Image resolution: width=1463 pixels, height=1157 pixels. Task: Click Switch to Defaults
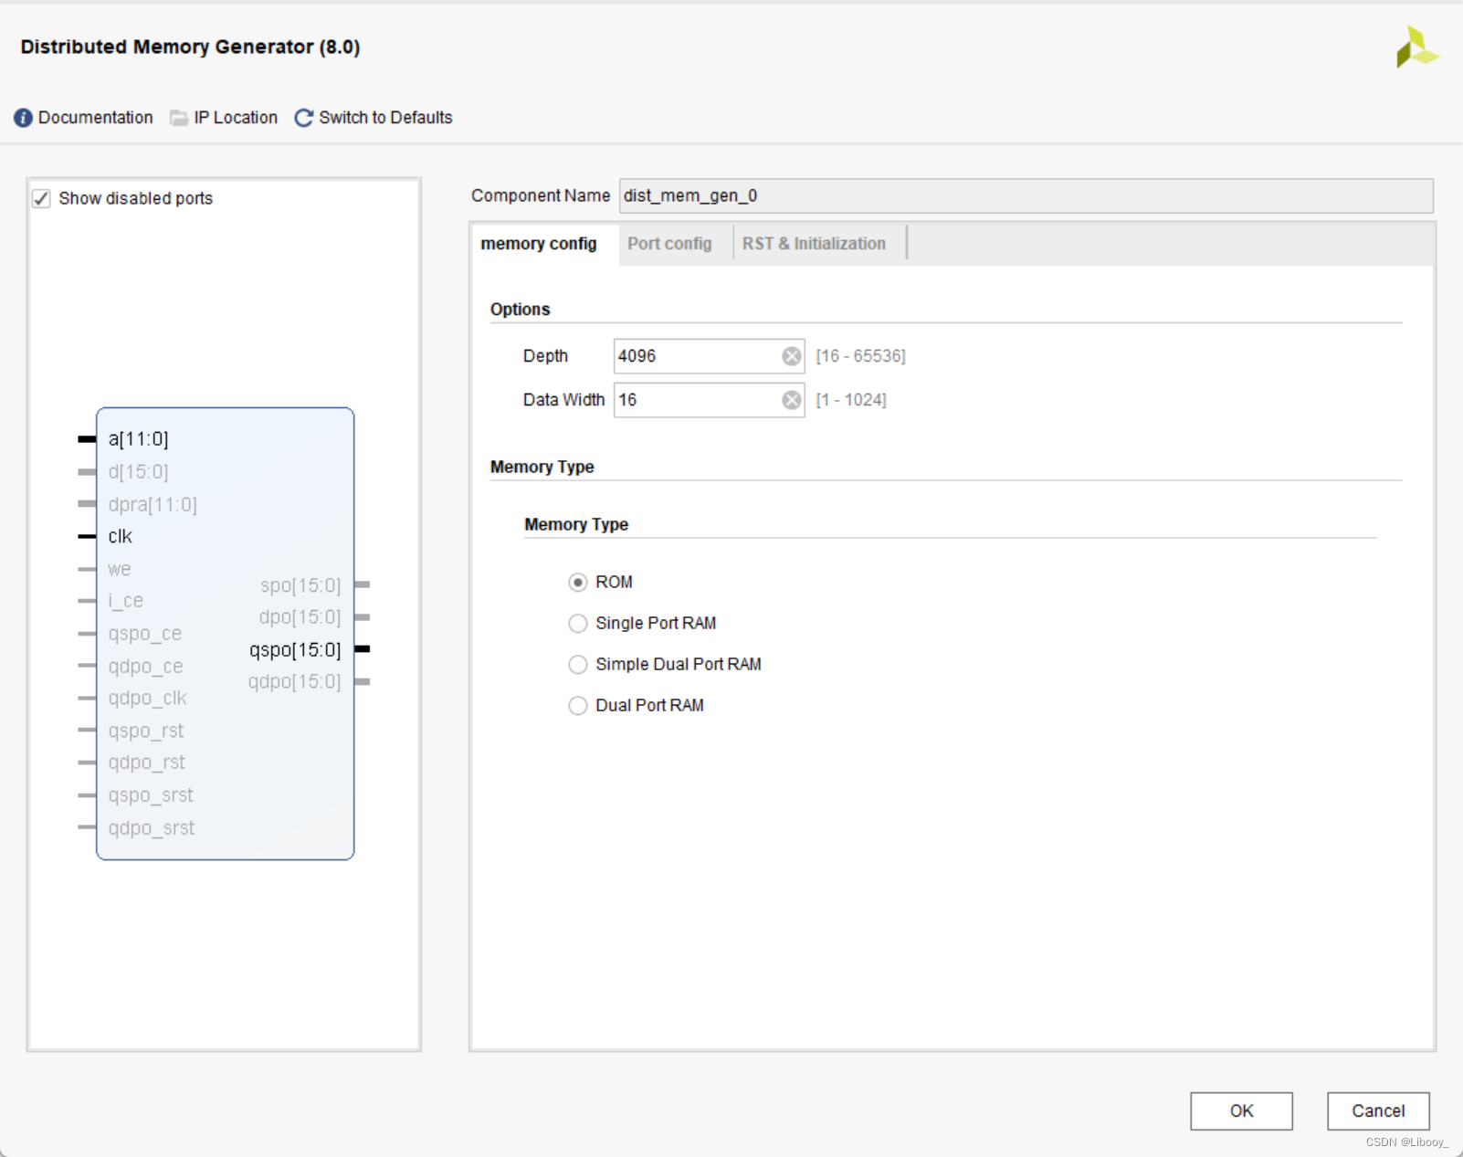pyautogui.click(x=385, y=118)
